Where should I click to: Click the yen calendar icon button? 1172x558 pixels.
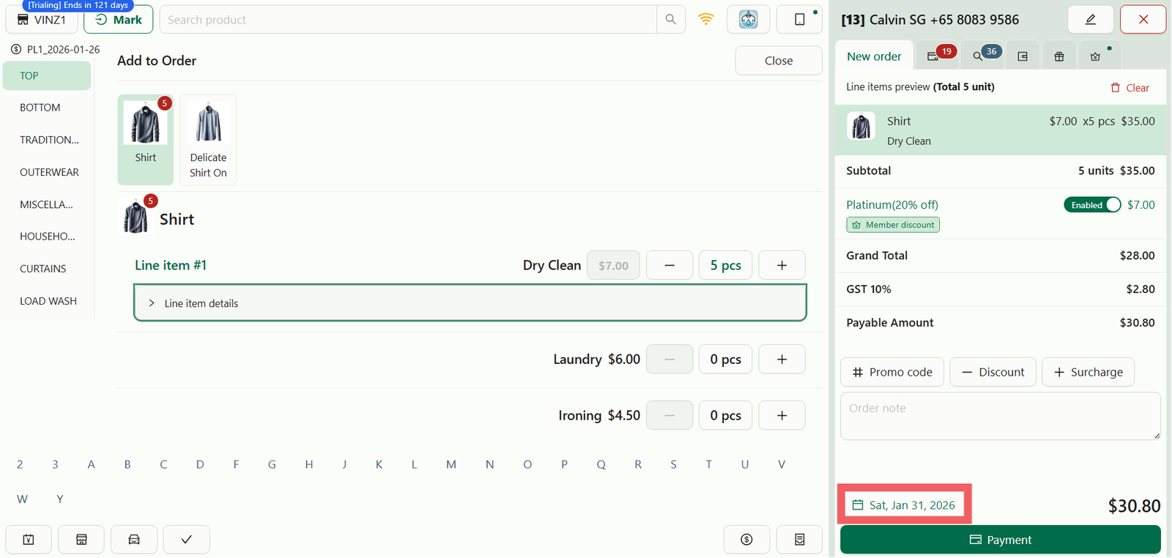[29, 540]
